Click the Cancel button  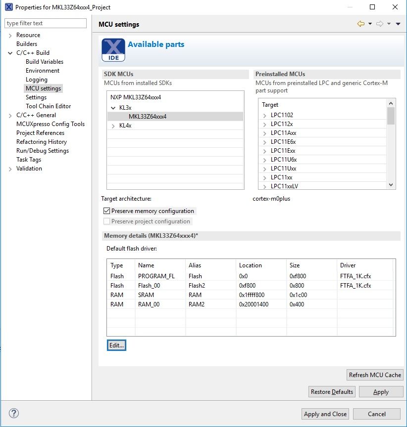tap(376, 414)
